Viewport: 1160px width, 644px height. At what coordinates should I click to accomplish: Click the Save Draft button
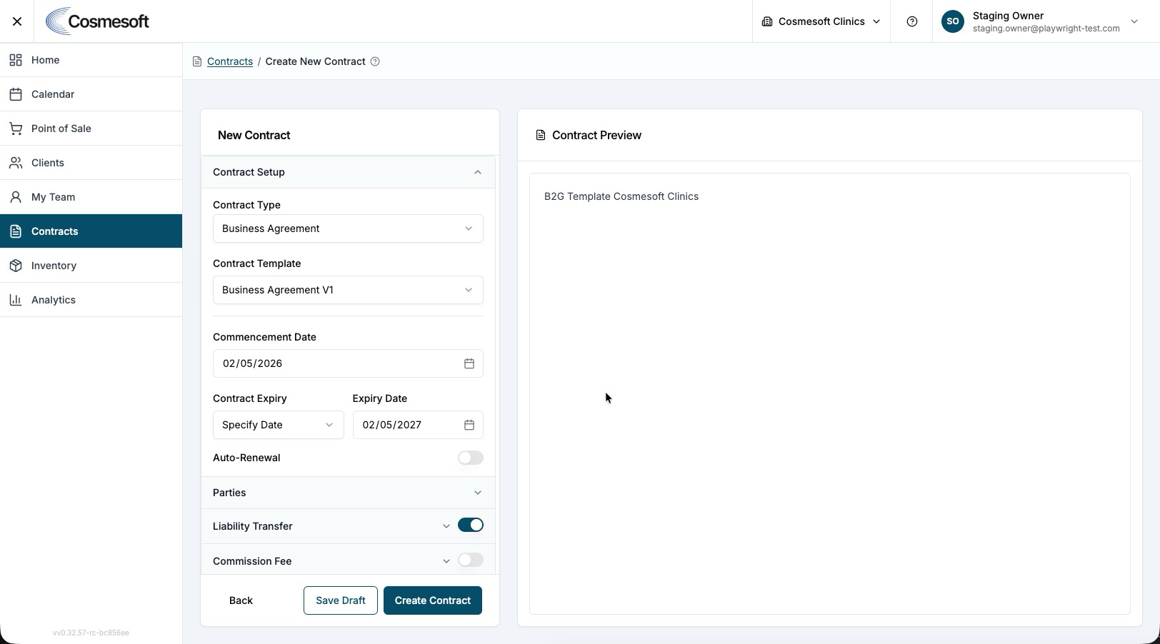pos(341,600)
